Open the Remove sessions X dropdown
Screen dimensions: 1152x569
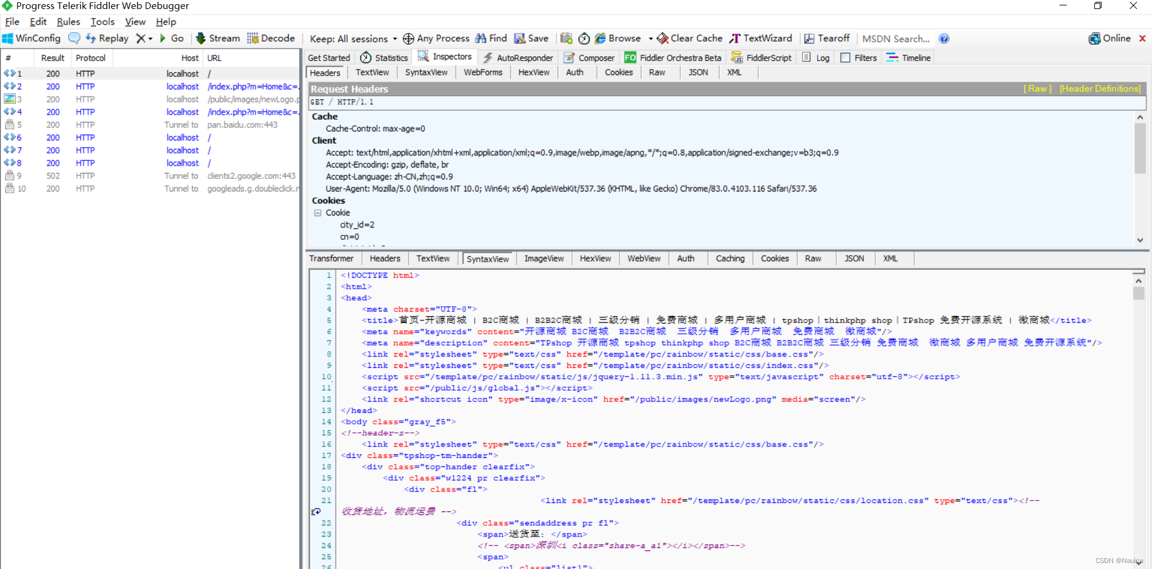coord(143,38)
